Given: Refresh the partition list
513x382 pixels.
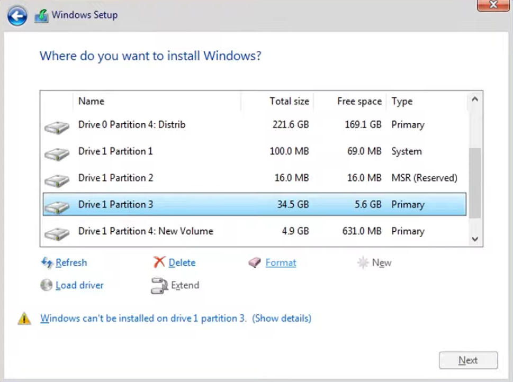Looking at the screenshot, I should (x=71, y=262).
